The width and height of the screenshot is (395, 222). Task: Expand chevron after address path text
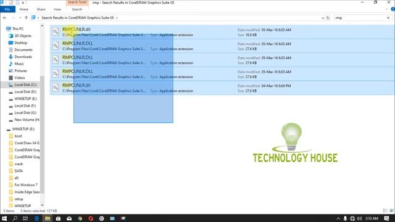117,18
